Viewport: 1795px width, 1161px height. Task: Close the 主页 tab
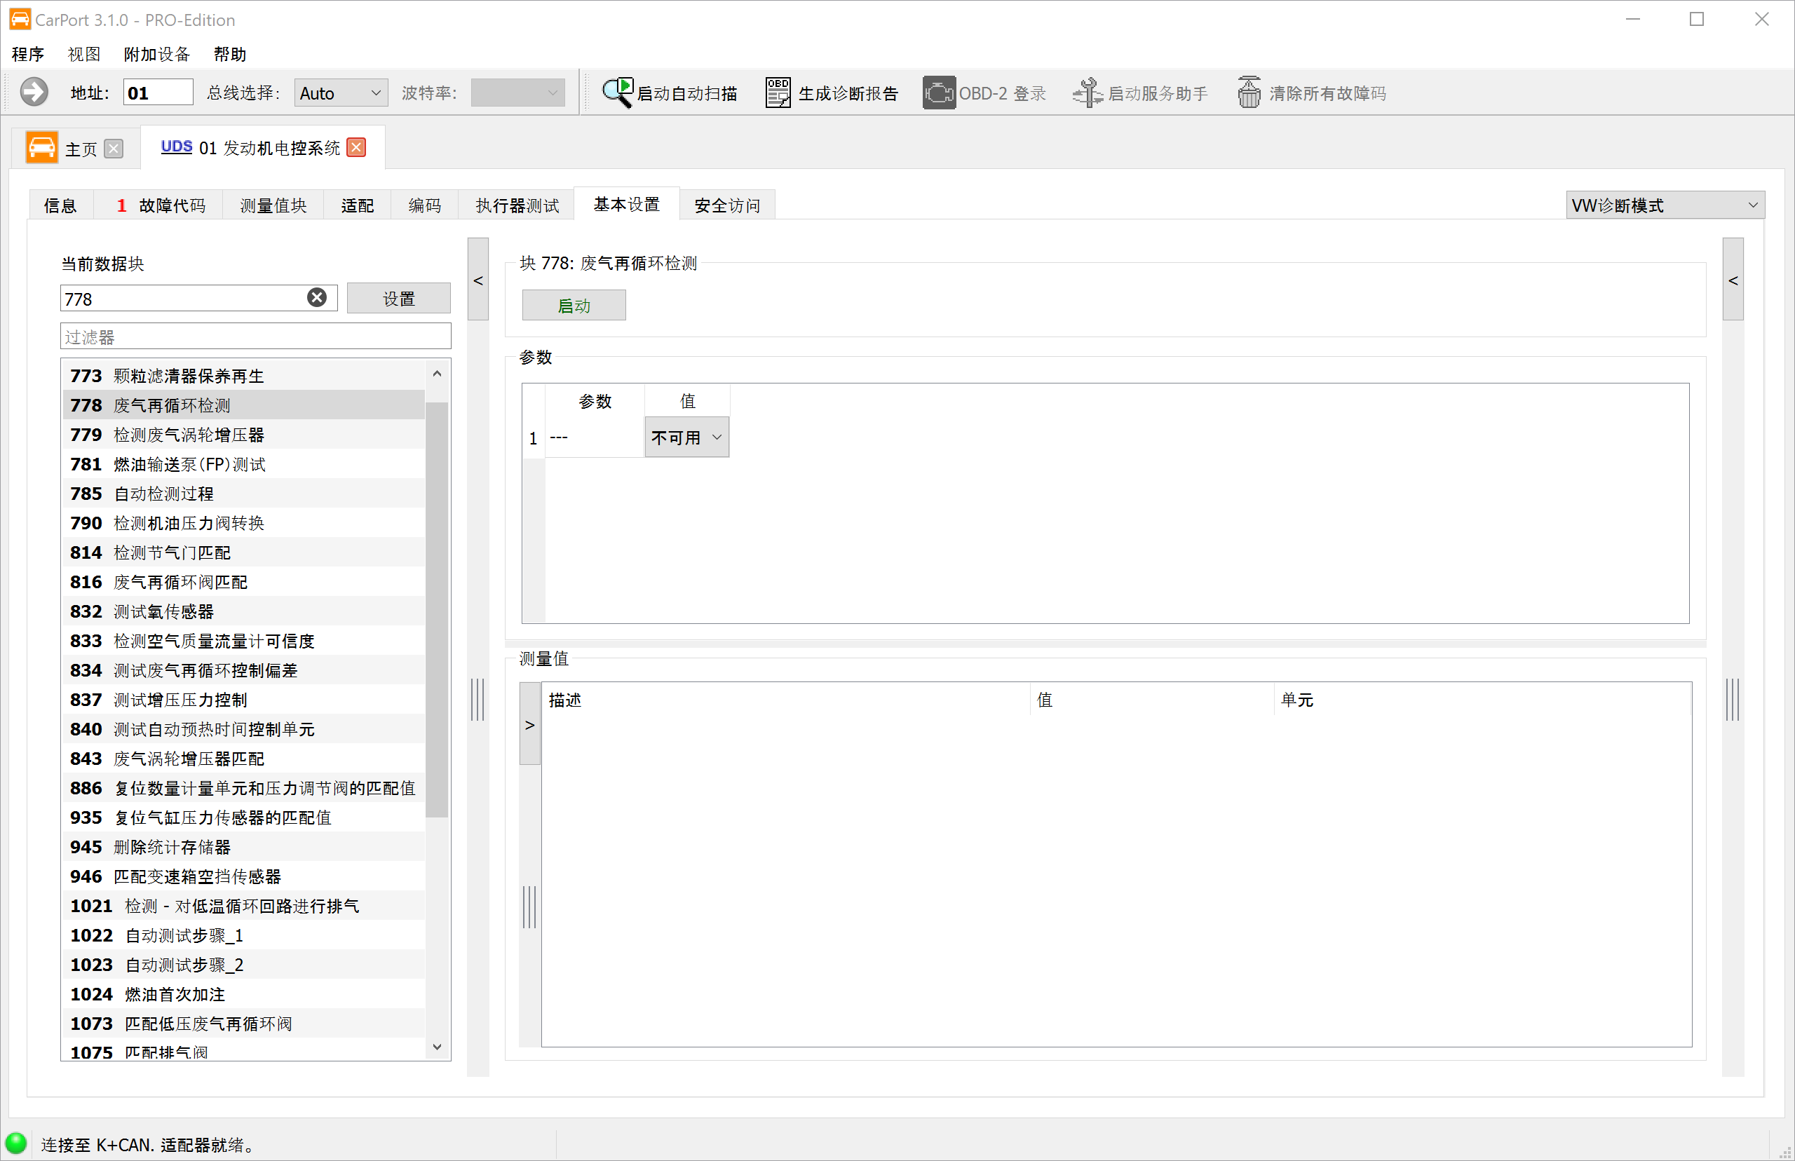(x=114, y=149)
